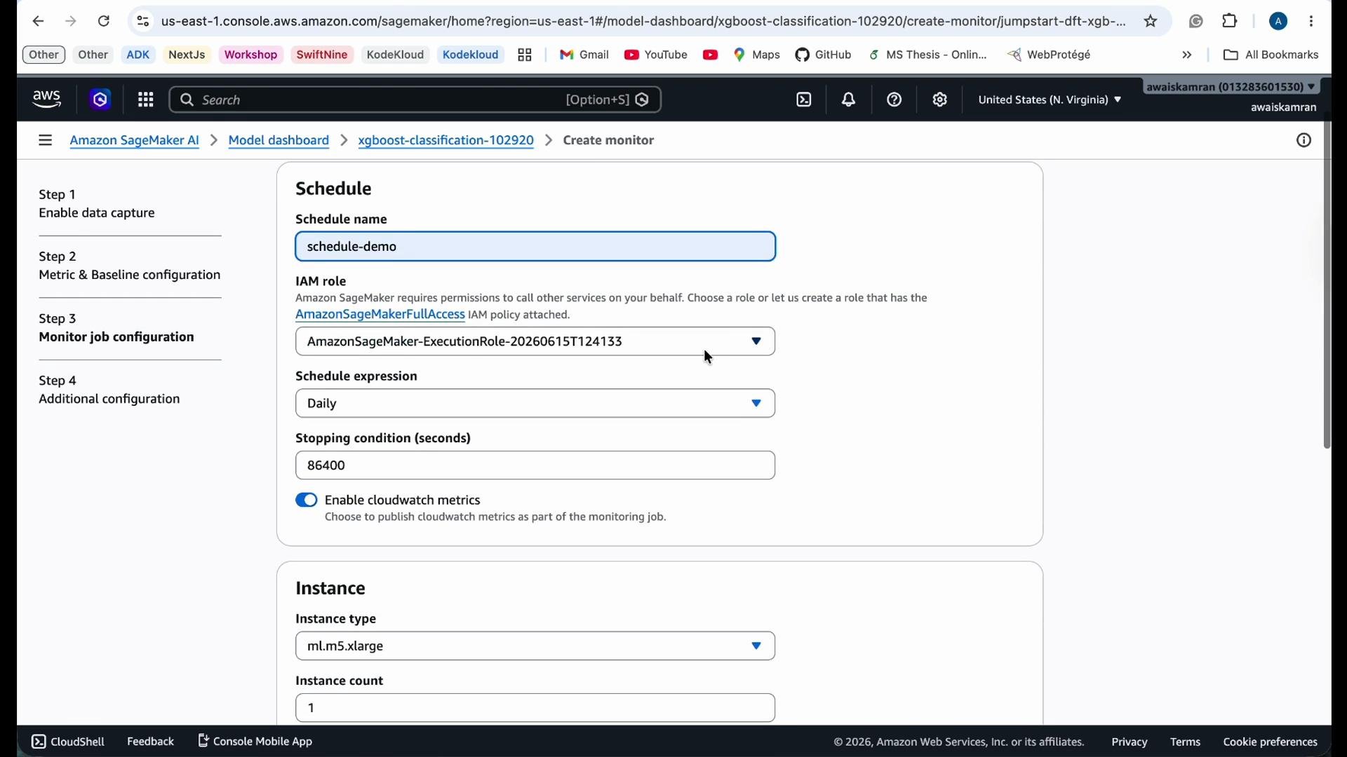1347x757 pixels.
Task: Go back using browser back arrow
Action: [x=38, y=22]
